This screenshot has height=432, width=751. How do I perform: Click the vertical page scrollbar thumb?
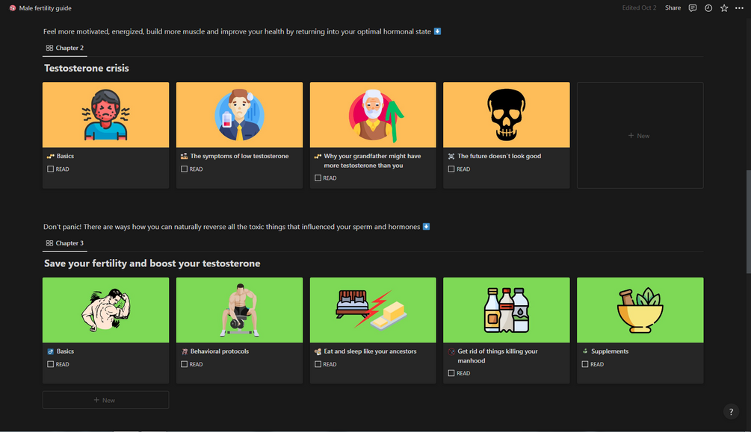coord(748,221)
